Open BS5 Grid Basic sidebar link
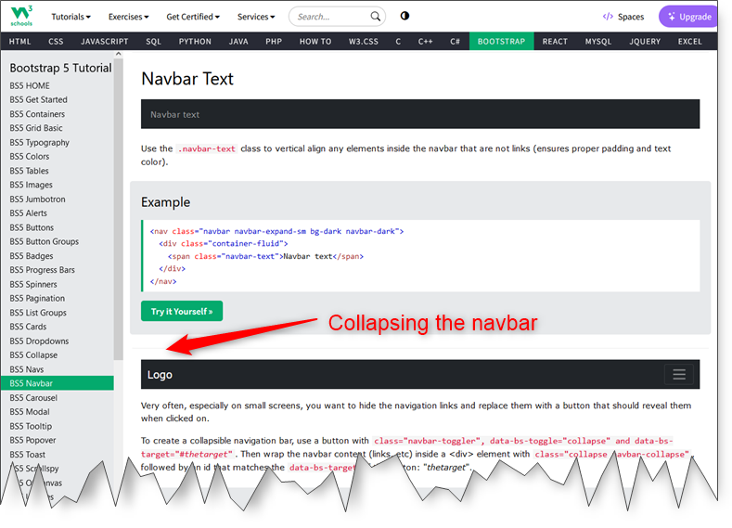Image resolution: width=732 pixels, height=528 pixels. point(36,128)
